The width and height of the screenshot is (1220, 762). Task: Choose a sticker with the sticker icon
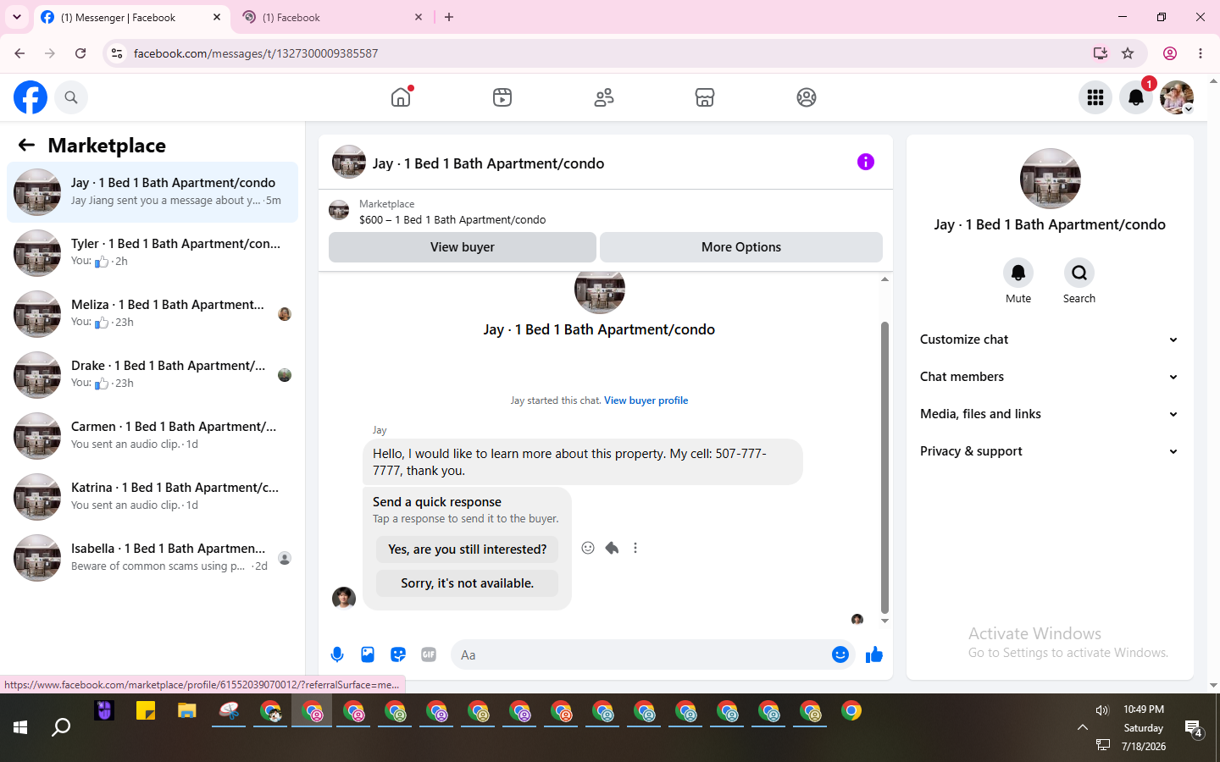tap(398, 654)
